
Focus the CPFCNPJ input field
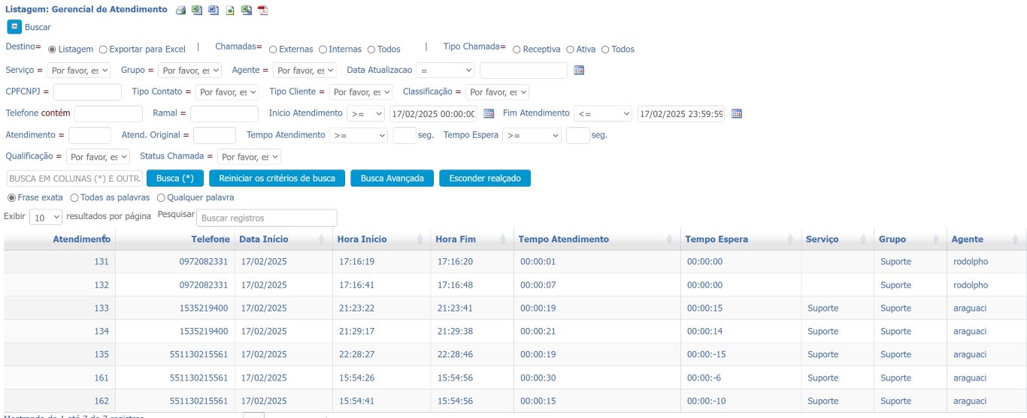click(87, 92)
